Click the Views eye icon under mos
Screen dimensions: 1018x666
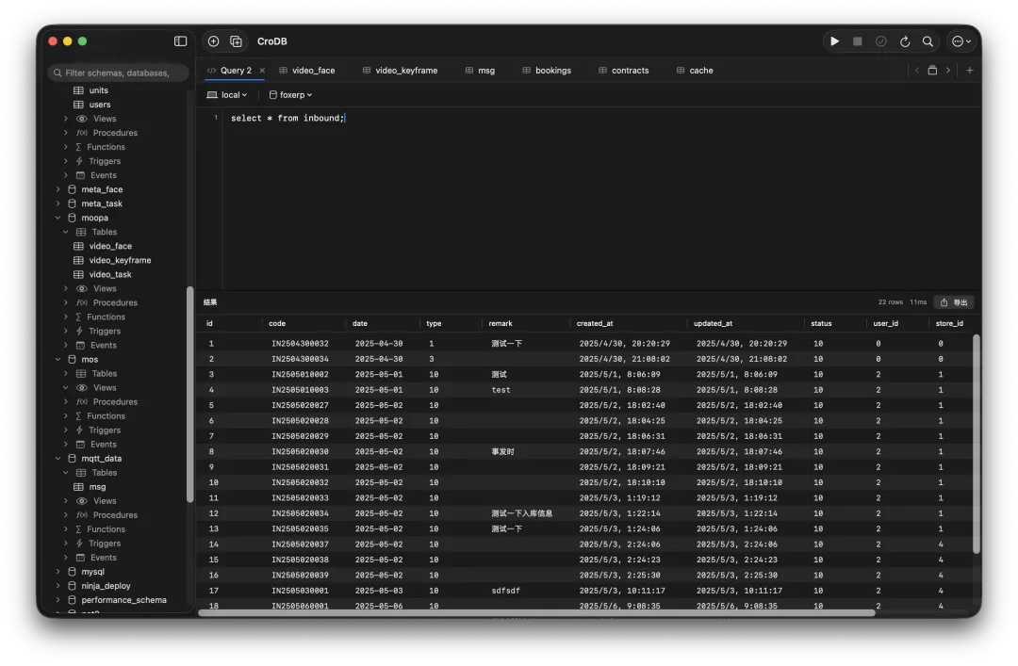click(x=82, y=388)
